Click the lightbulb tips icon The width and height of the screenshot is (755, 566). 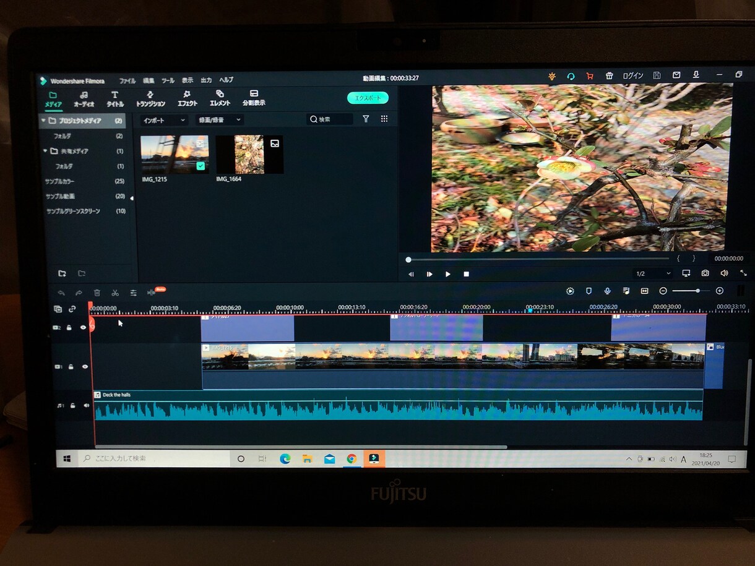click(552, 76)
